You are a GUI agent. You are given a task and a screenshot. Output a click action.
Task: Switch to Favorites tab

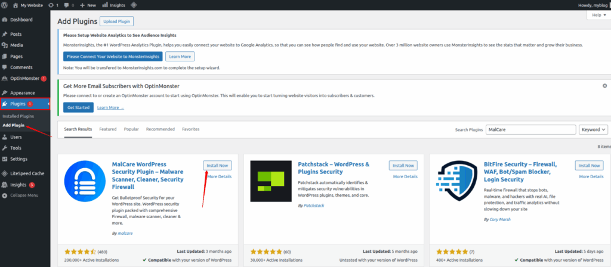[190, 129]
